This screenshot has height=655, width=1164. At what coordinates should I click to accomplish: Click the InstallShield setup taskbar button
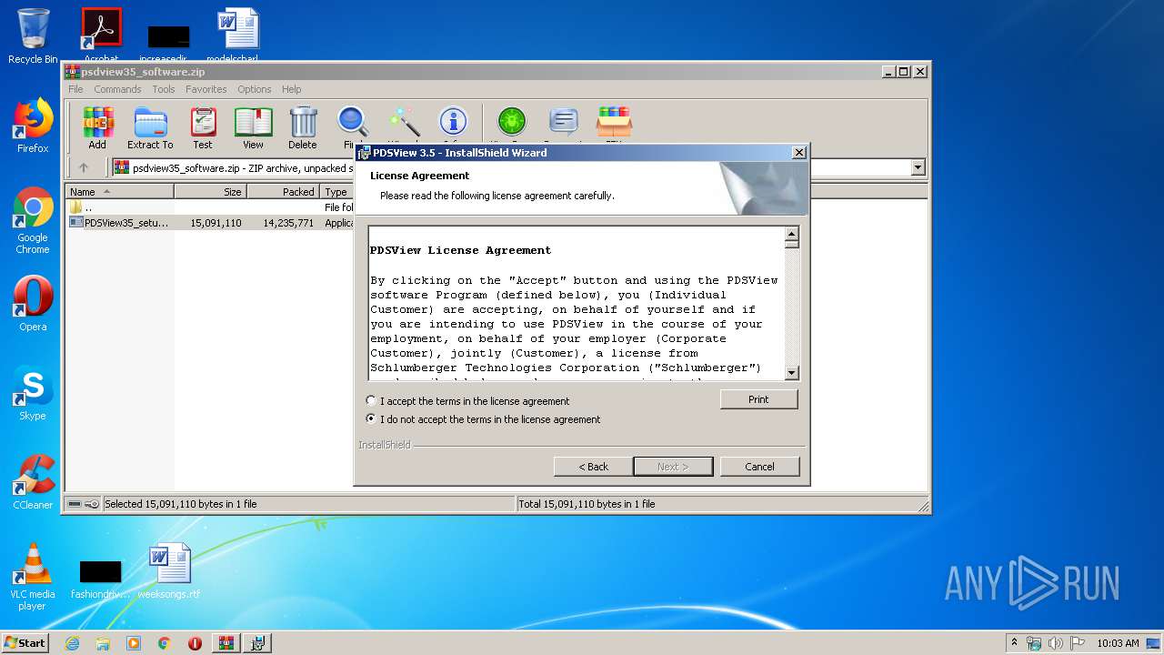257,643
